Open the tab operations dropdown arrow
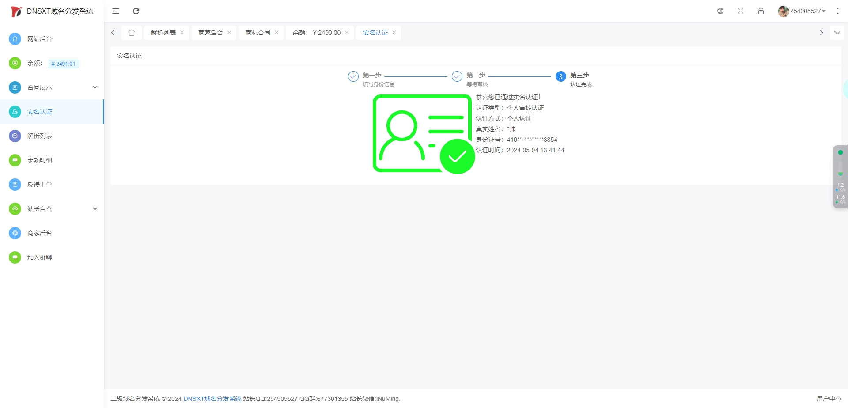The width and height of the screenshot is (848, 408). 837,33
